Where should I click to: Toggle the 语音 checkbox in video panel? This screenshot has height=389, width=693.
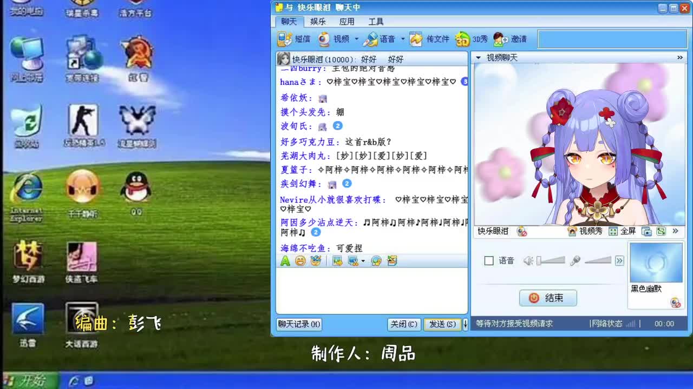(489, 261)
